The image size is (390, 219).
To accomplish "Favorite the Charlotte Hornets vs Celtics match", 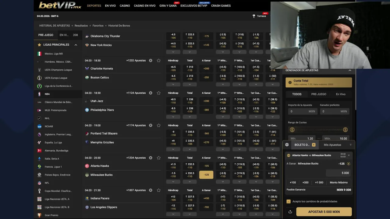I will tap(159, 61).
